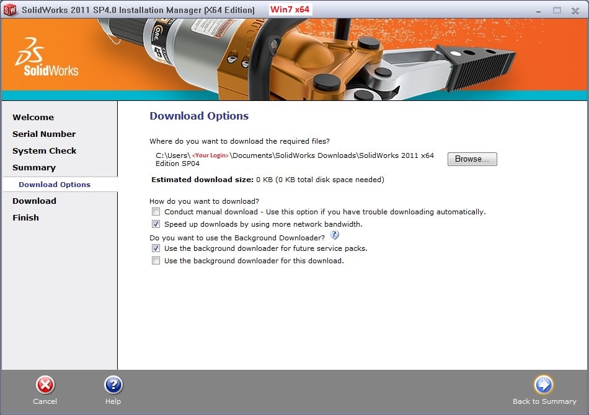589x415 pixels.
Task: Open Help with the question mark icon
Action: click(113, 385)
